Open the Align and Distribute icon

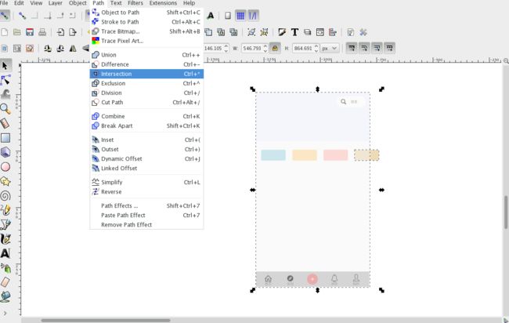coord(332,32)
